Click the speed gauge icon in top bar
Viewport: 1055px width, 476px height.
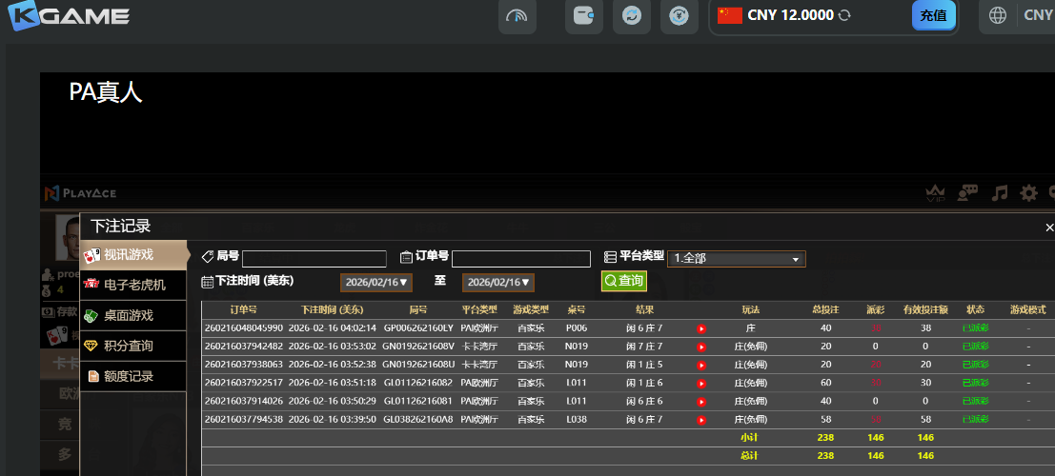tap(517, 16)
